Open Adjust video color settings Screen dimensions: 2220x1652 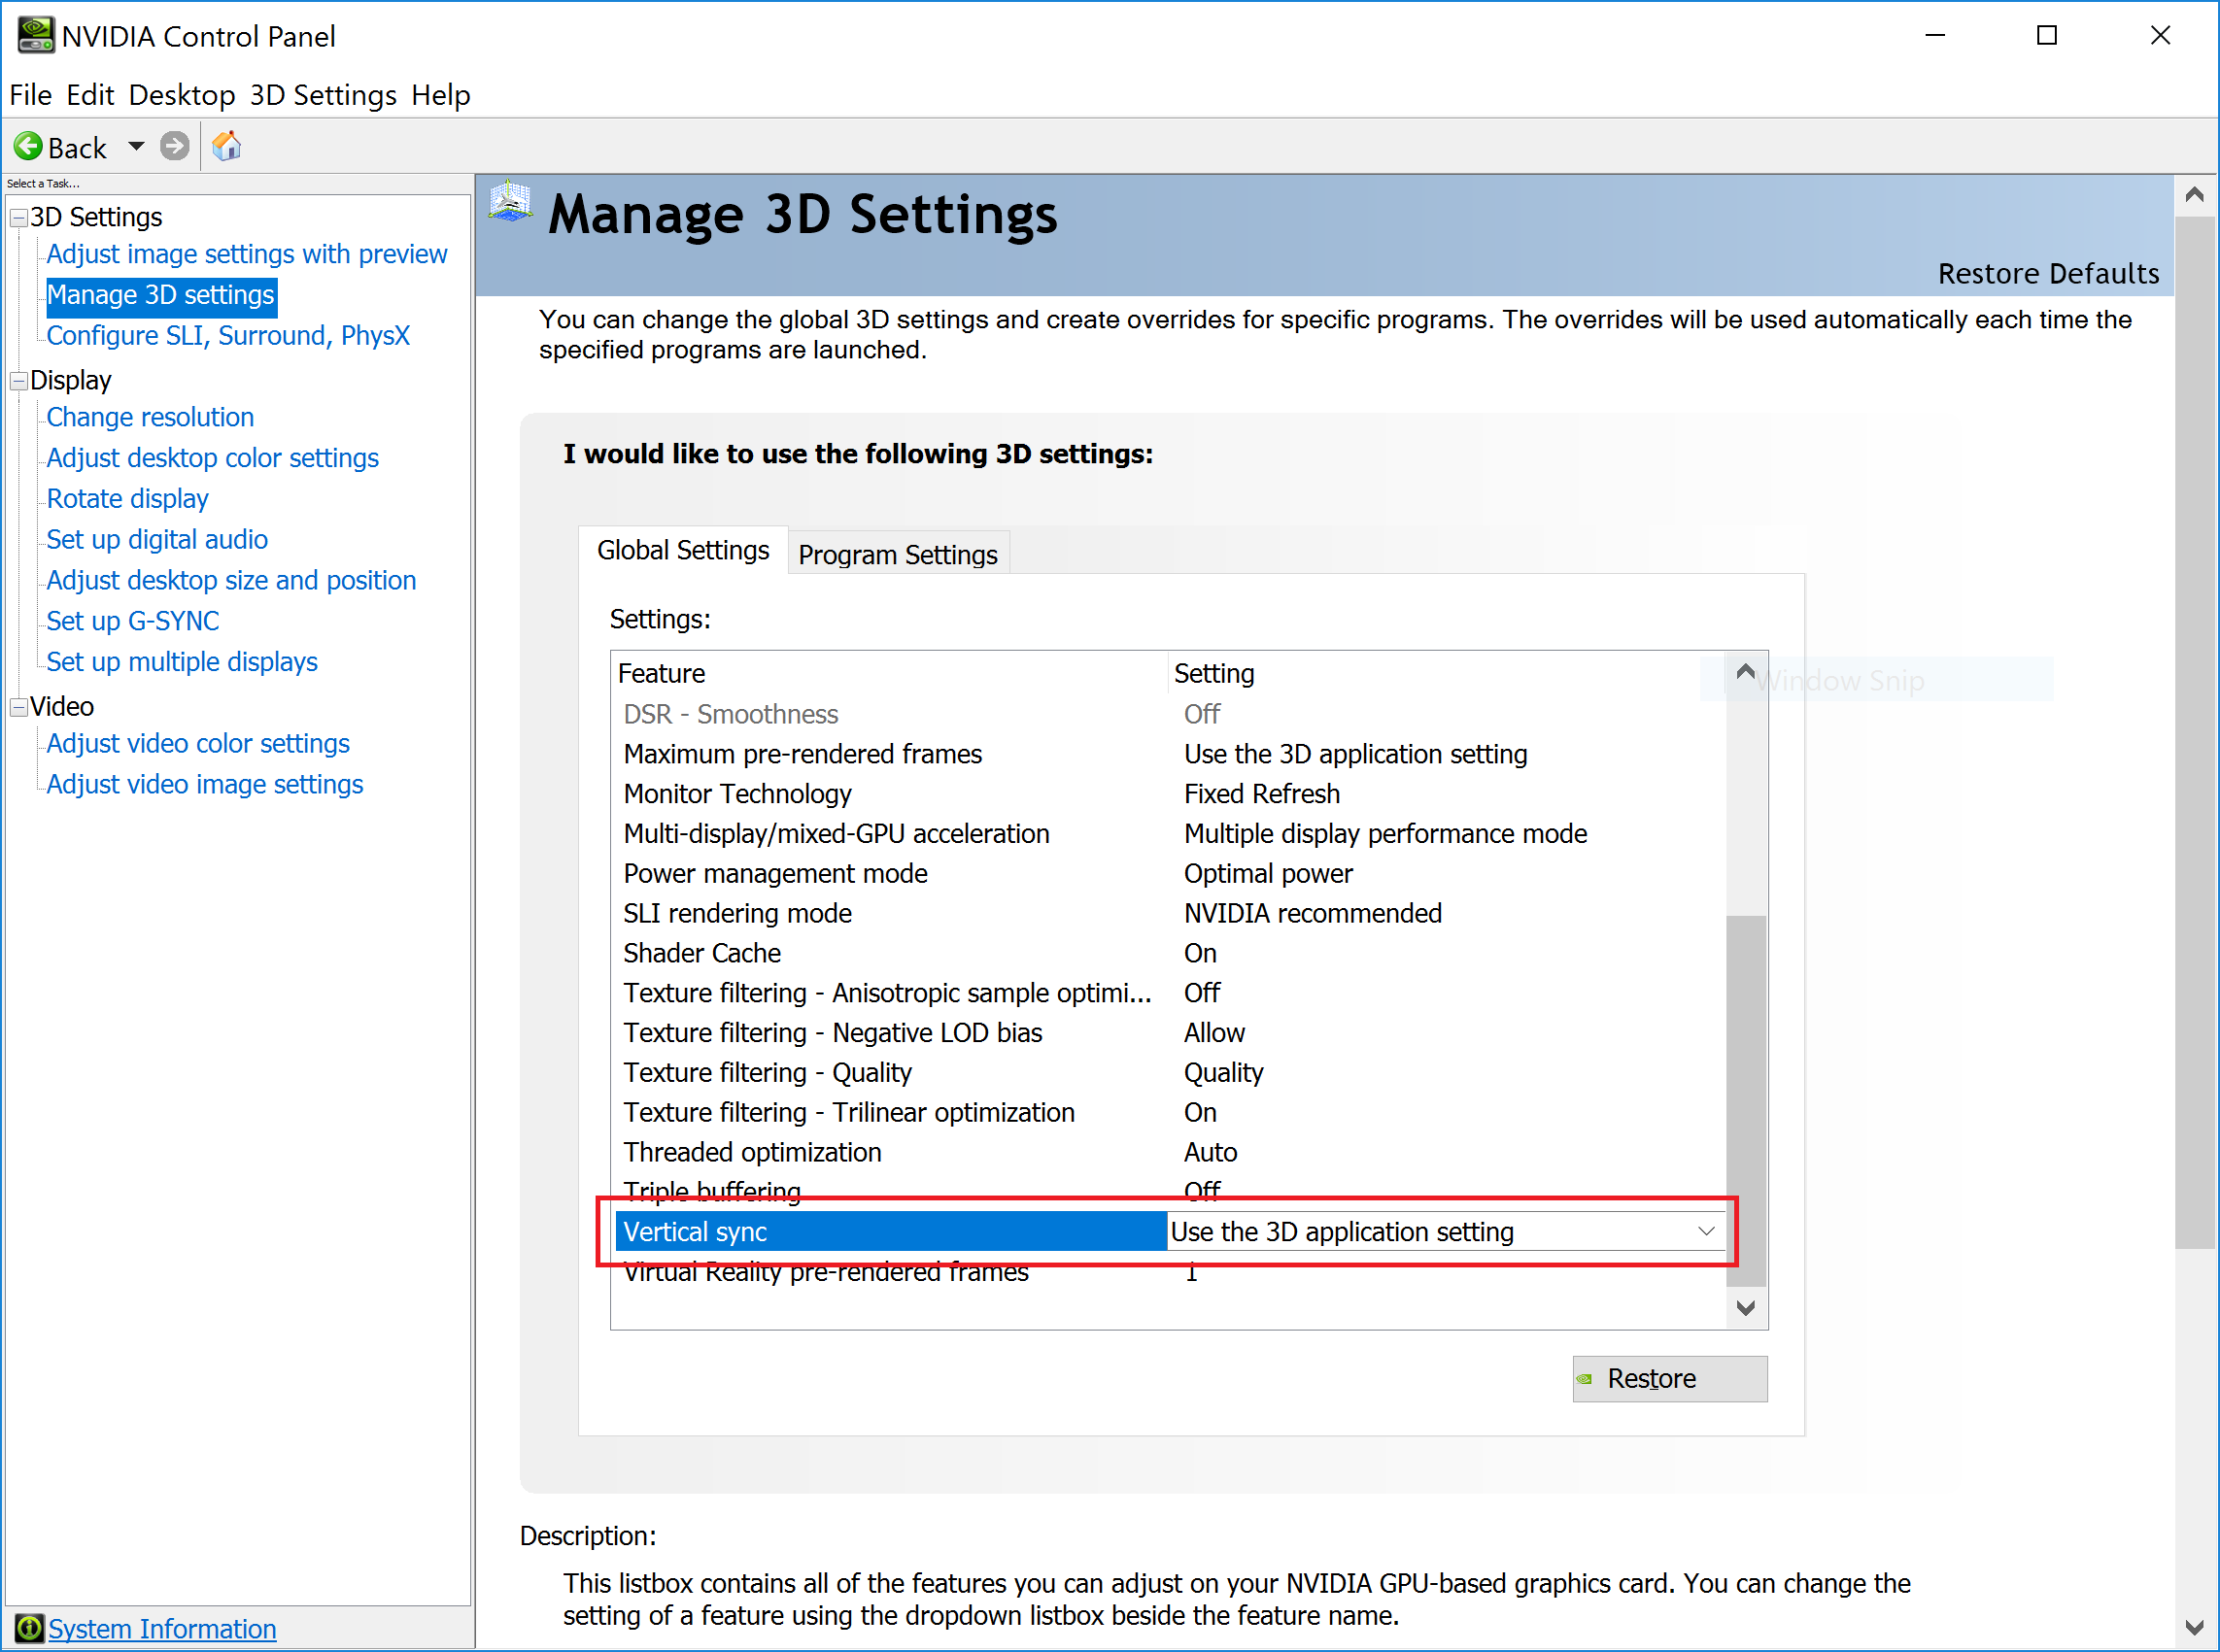tap(198, 744)
